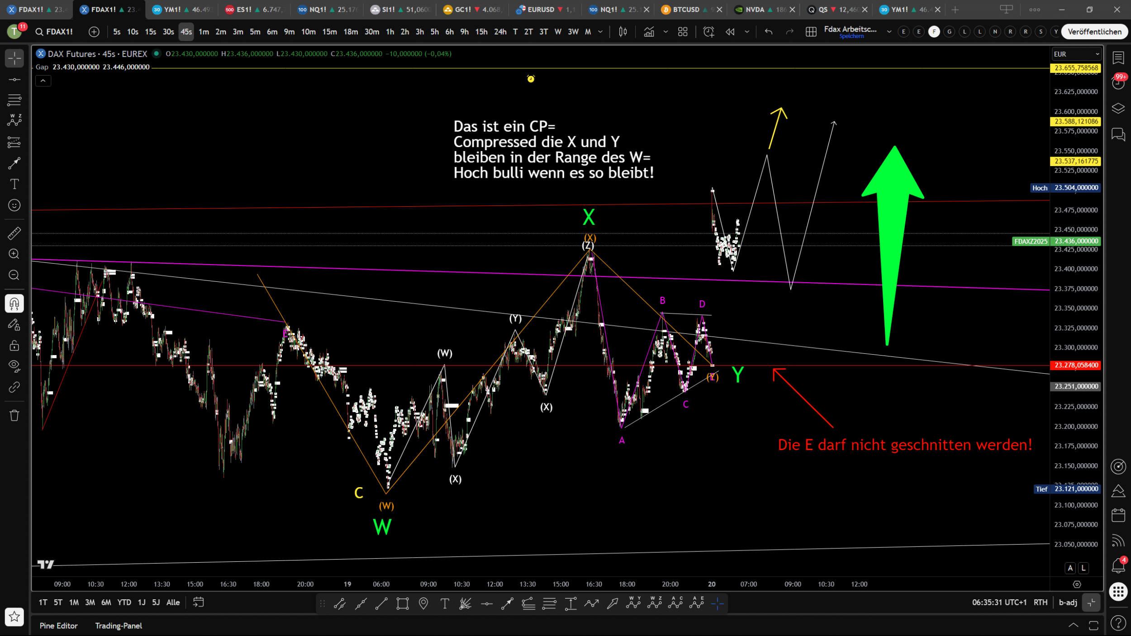1131x636 pixels.
Task: Toggle the lock all drawings icon
Action: [x=14, y=346]
